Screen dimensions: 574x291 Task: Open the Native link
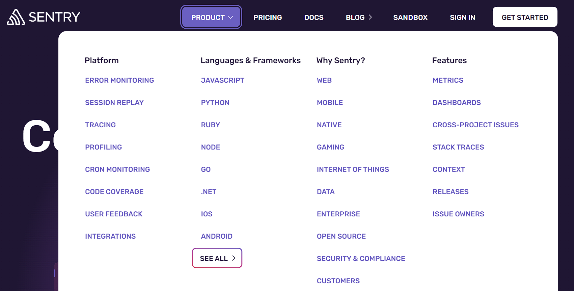329,125
